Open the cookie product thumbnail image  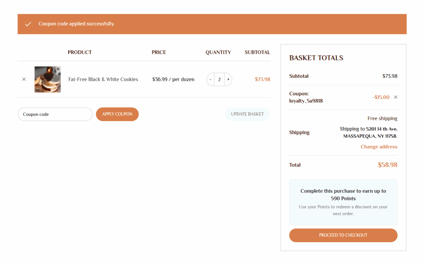point(48,80)
